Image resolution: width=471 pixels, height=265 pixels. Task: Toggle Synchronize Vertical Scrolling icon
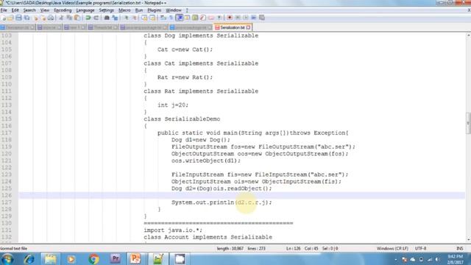(x=145, y=18)
